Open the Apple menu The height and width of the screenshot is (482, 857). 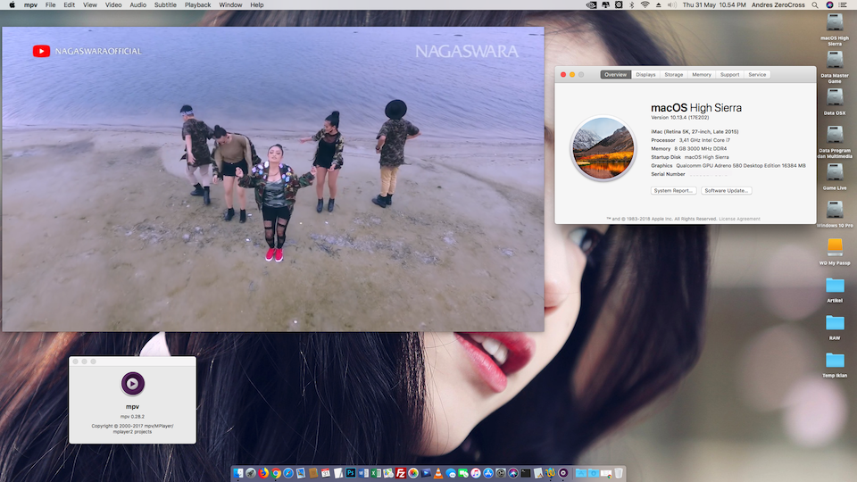(x=12, y=5)
